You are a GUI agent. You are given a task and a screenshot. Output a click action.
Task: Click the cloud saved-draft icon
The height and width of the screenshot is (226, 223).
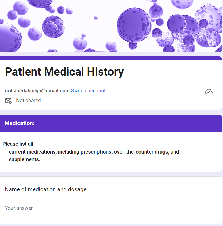tap(209, 92)
